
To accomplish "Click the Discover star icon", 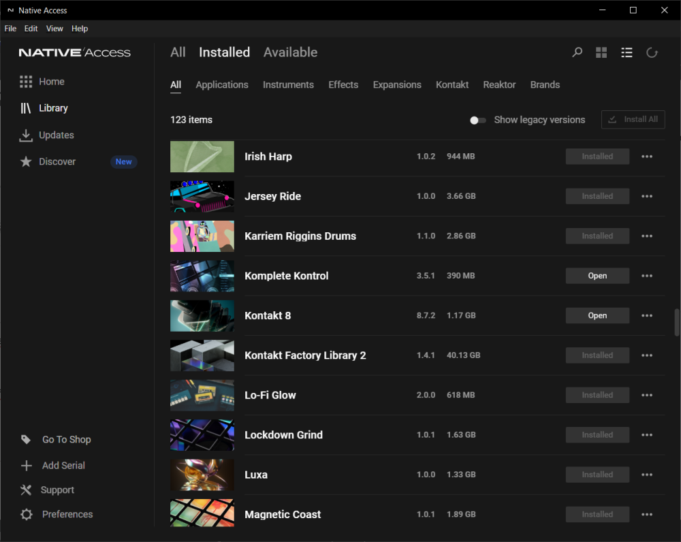I will coord(26,161).
